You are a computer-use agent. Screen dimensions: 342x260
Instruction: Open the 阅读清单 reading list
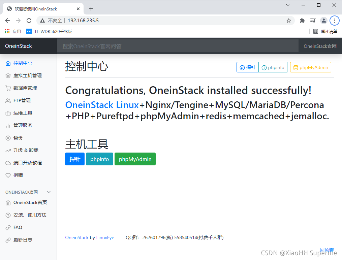tap(325, 31)
